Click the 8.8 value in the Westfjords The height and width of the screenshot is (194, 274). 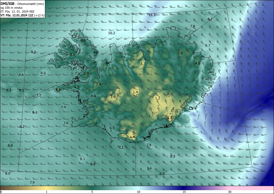click(x=74, y=36)
